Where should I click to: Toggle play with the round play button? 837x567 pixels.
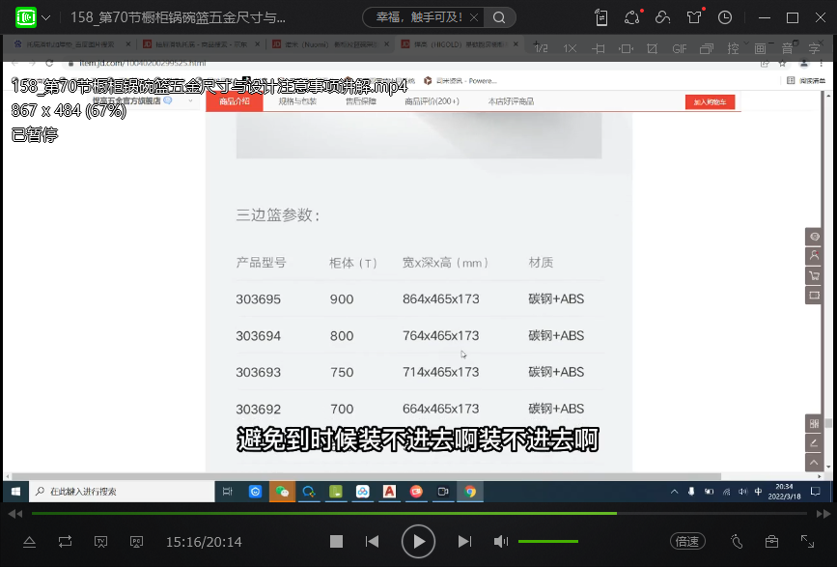[418, 542]
